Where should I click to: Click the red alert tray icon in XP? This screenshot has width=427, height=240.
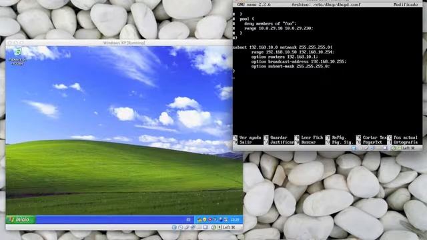210,219
